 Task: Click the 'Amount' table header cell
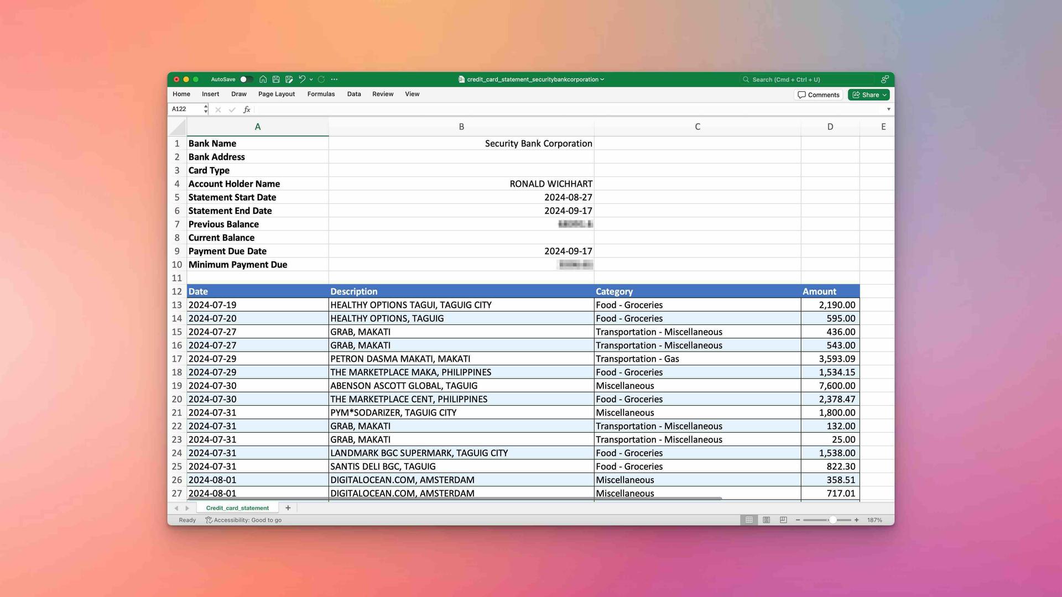point(830,291)
